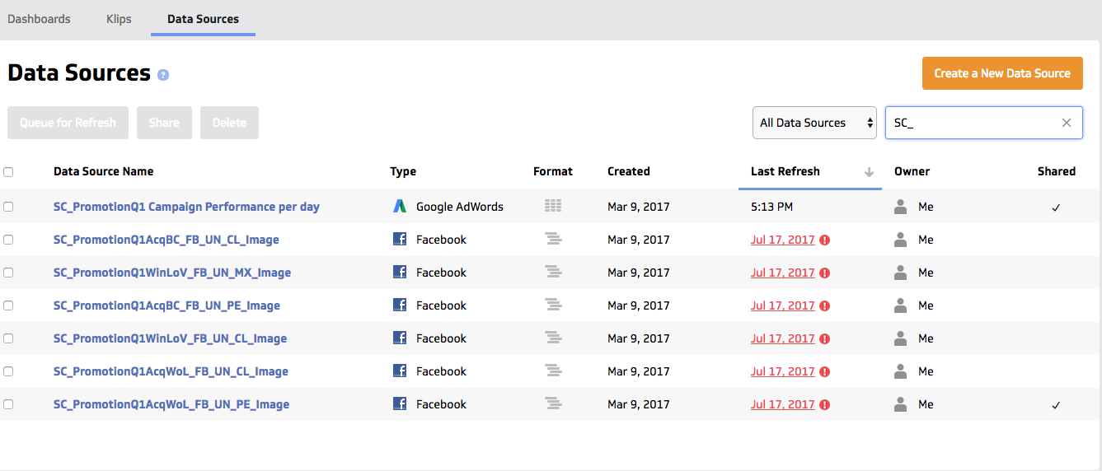
Task: Toggle the select-all checkbox in table header
Action: [x=8, y=172]
